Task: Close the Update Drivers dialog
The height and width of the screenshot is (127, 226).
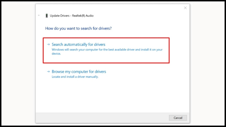Action: tap(185, 8)
